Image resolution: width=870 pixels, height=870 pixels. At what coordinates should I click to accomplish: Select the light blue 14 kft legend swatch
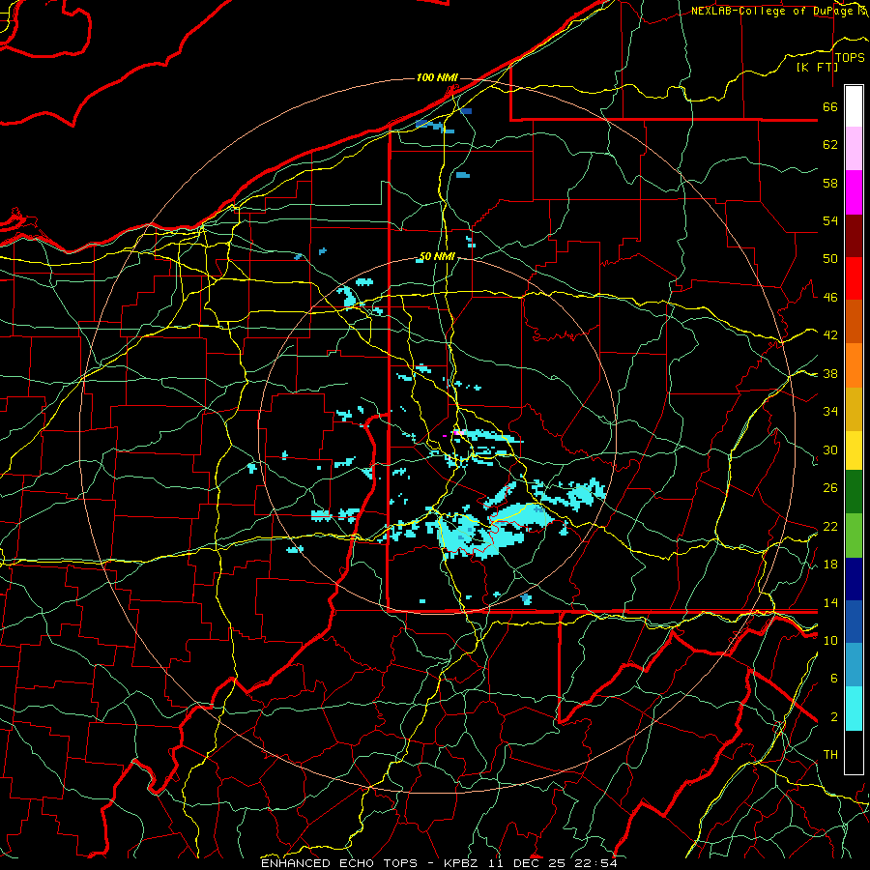tap(854, 665)
